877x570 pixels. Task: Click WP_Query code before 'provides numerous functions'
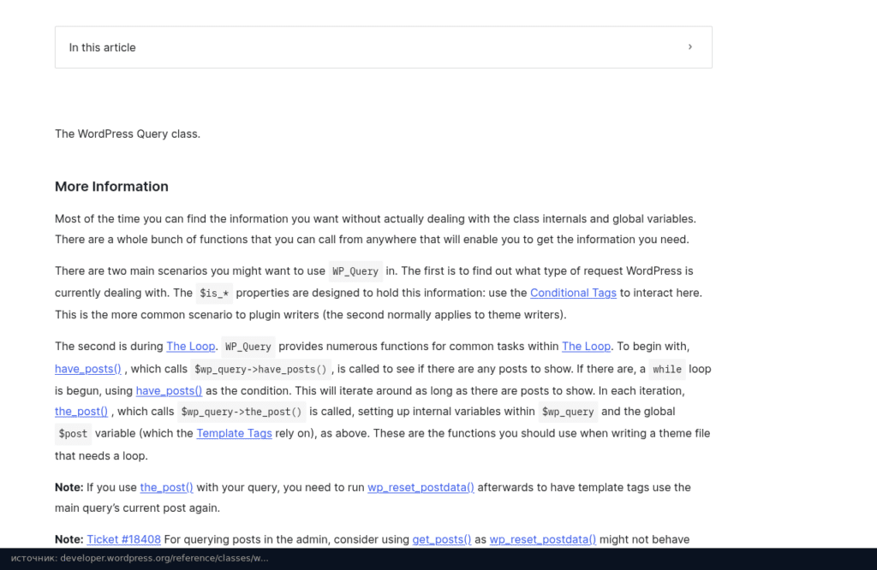(248, 347)
